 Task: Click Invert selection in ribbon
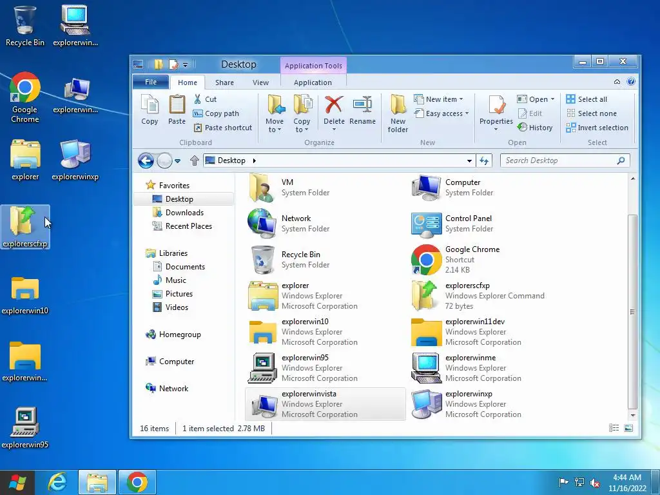pos(597,128)
